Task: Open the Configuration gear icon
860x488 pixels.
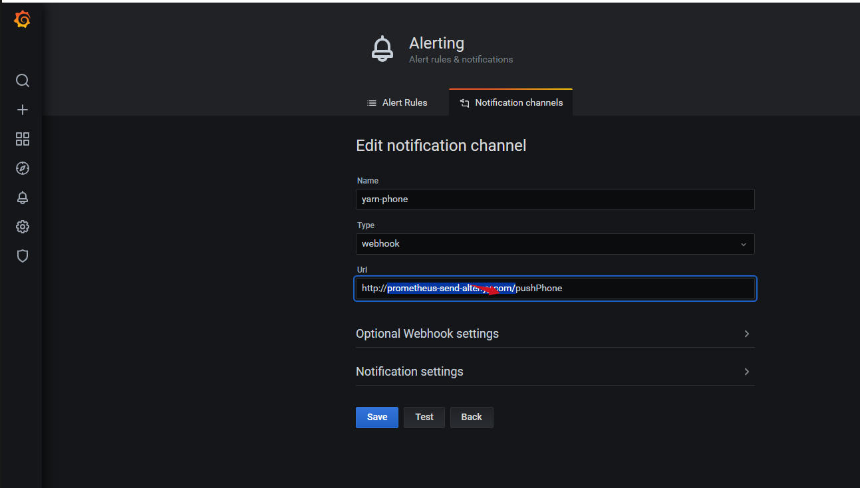Action: [x=23, y=227]
